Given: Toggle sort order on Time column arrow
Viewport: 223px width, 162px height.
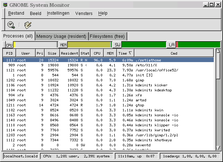Looking at the screenshot, I should (x=130, y=53).
